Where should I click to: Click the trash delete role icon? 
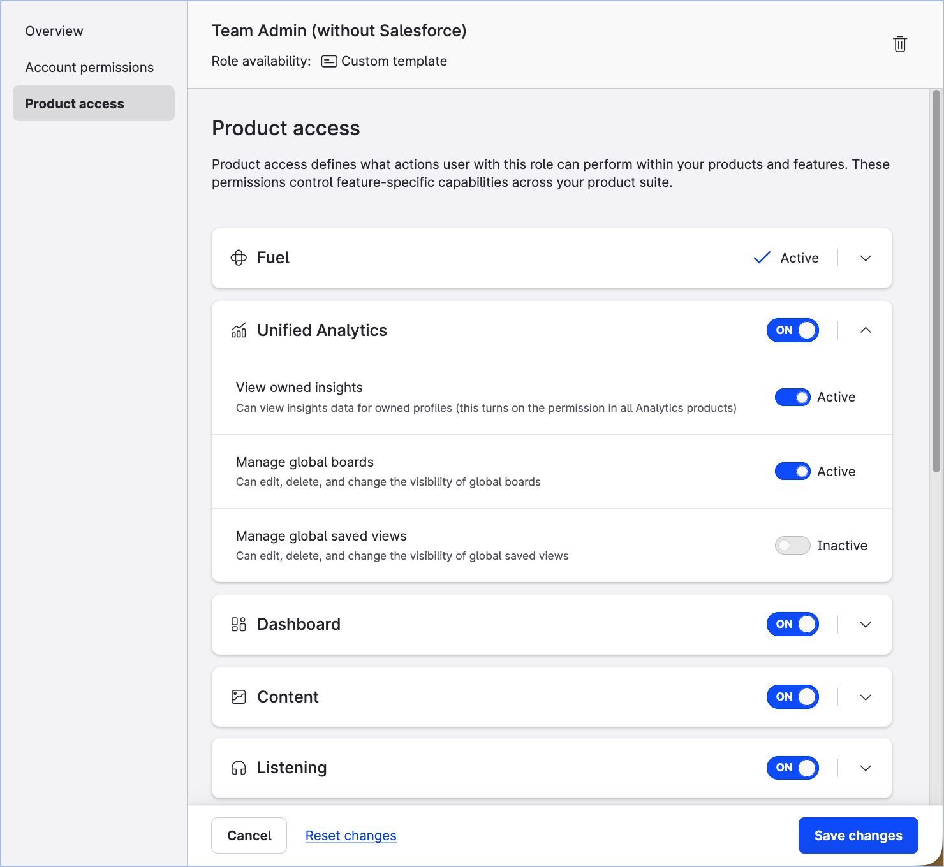click(900, 44)
